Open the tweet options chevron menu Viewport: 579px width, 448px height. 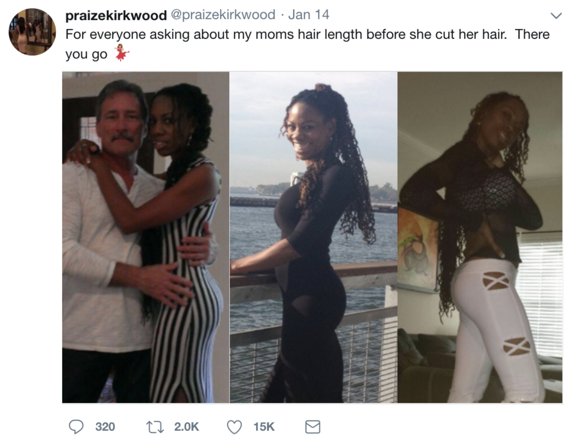point(556,16)
